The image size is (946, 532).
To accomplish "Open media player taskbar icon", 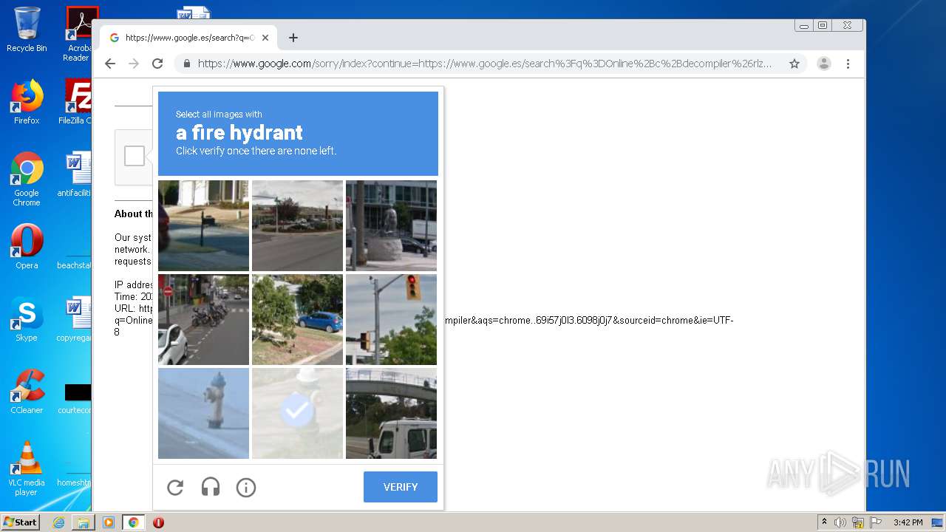I will point(108,522).
